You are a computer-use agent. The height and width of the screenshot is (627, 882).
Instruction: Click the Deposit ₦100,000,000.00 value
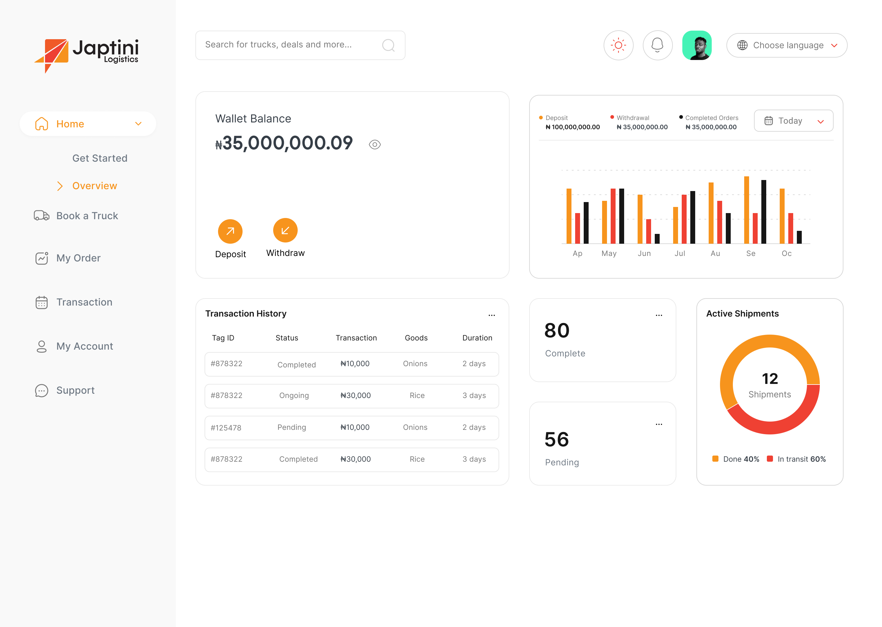573,127
